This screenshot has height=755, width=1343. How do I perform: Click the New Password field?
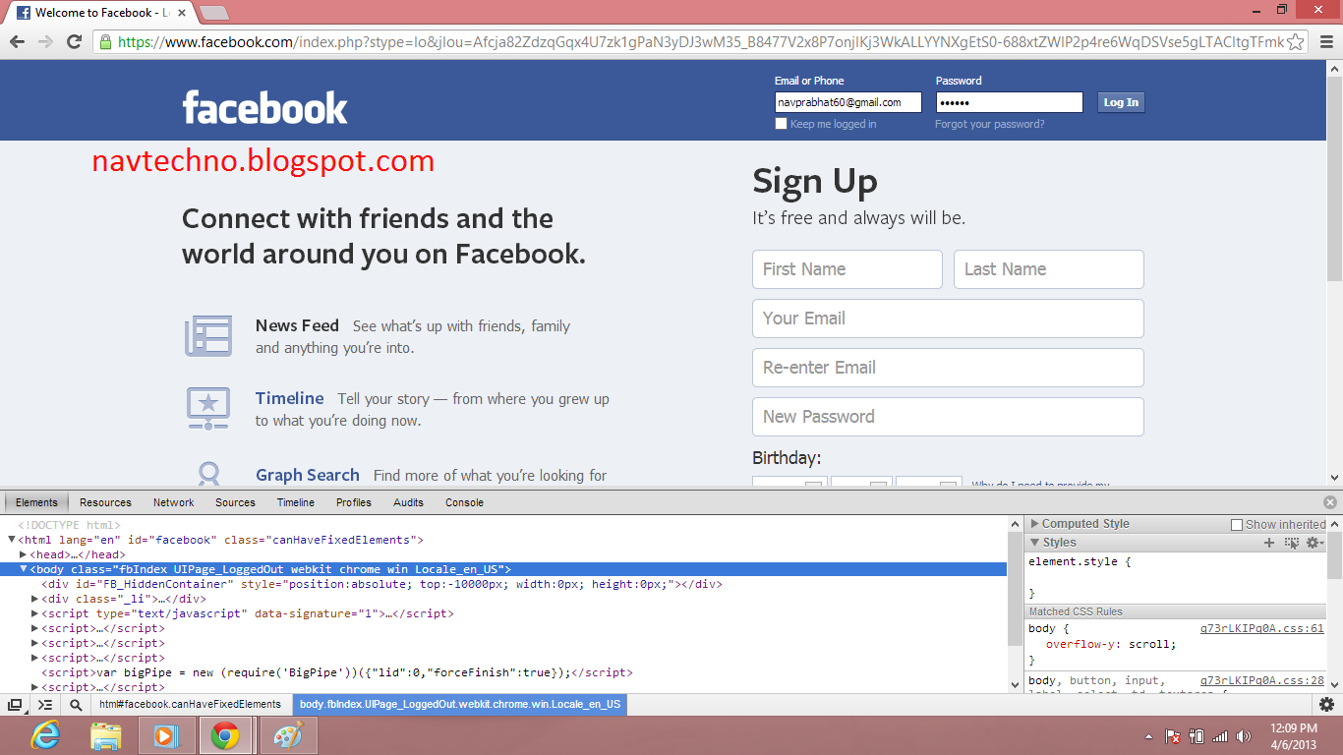[x=948, y=417]
